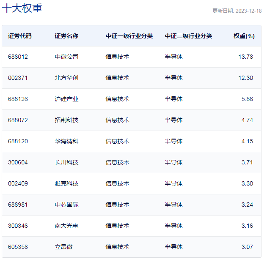Select the 中证二级行业分类 column header
The height and width of the screenshot is (262, 264).
coord(188,36)
